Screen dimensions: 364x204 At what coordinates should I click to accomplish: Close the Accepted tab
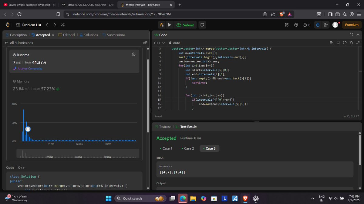coord(53,35)
